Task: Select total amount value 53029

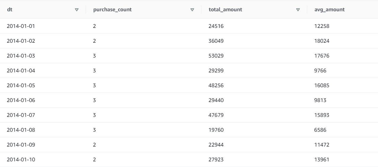Action: (216, 56)
